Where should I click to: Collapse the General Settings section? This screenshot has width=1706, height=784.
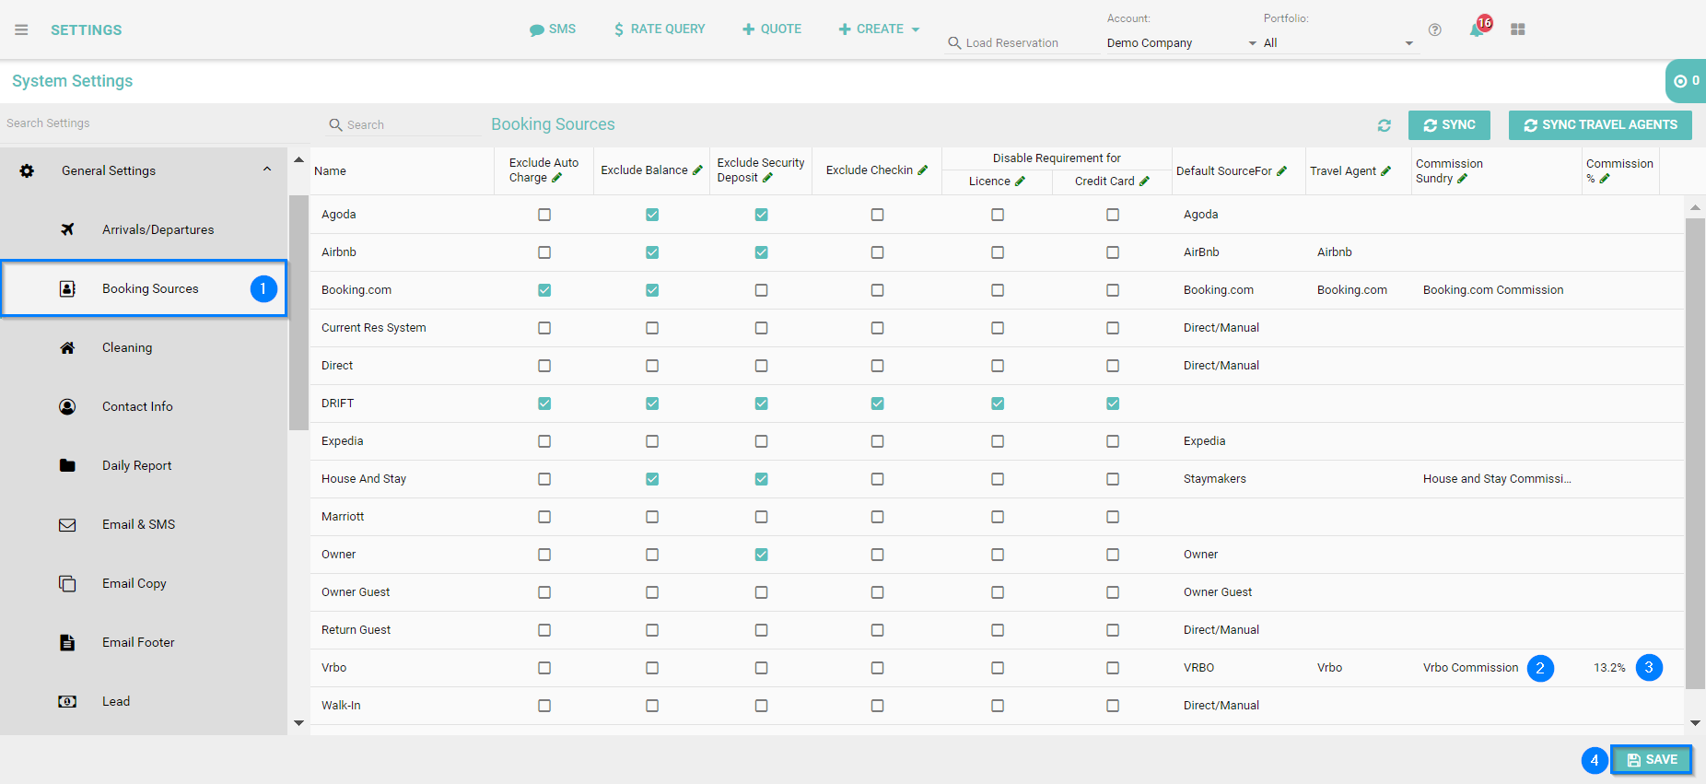coord(266,170)
